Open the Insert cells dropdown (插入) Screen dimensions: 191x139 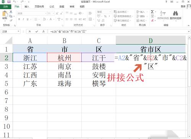pos(142,12)
